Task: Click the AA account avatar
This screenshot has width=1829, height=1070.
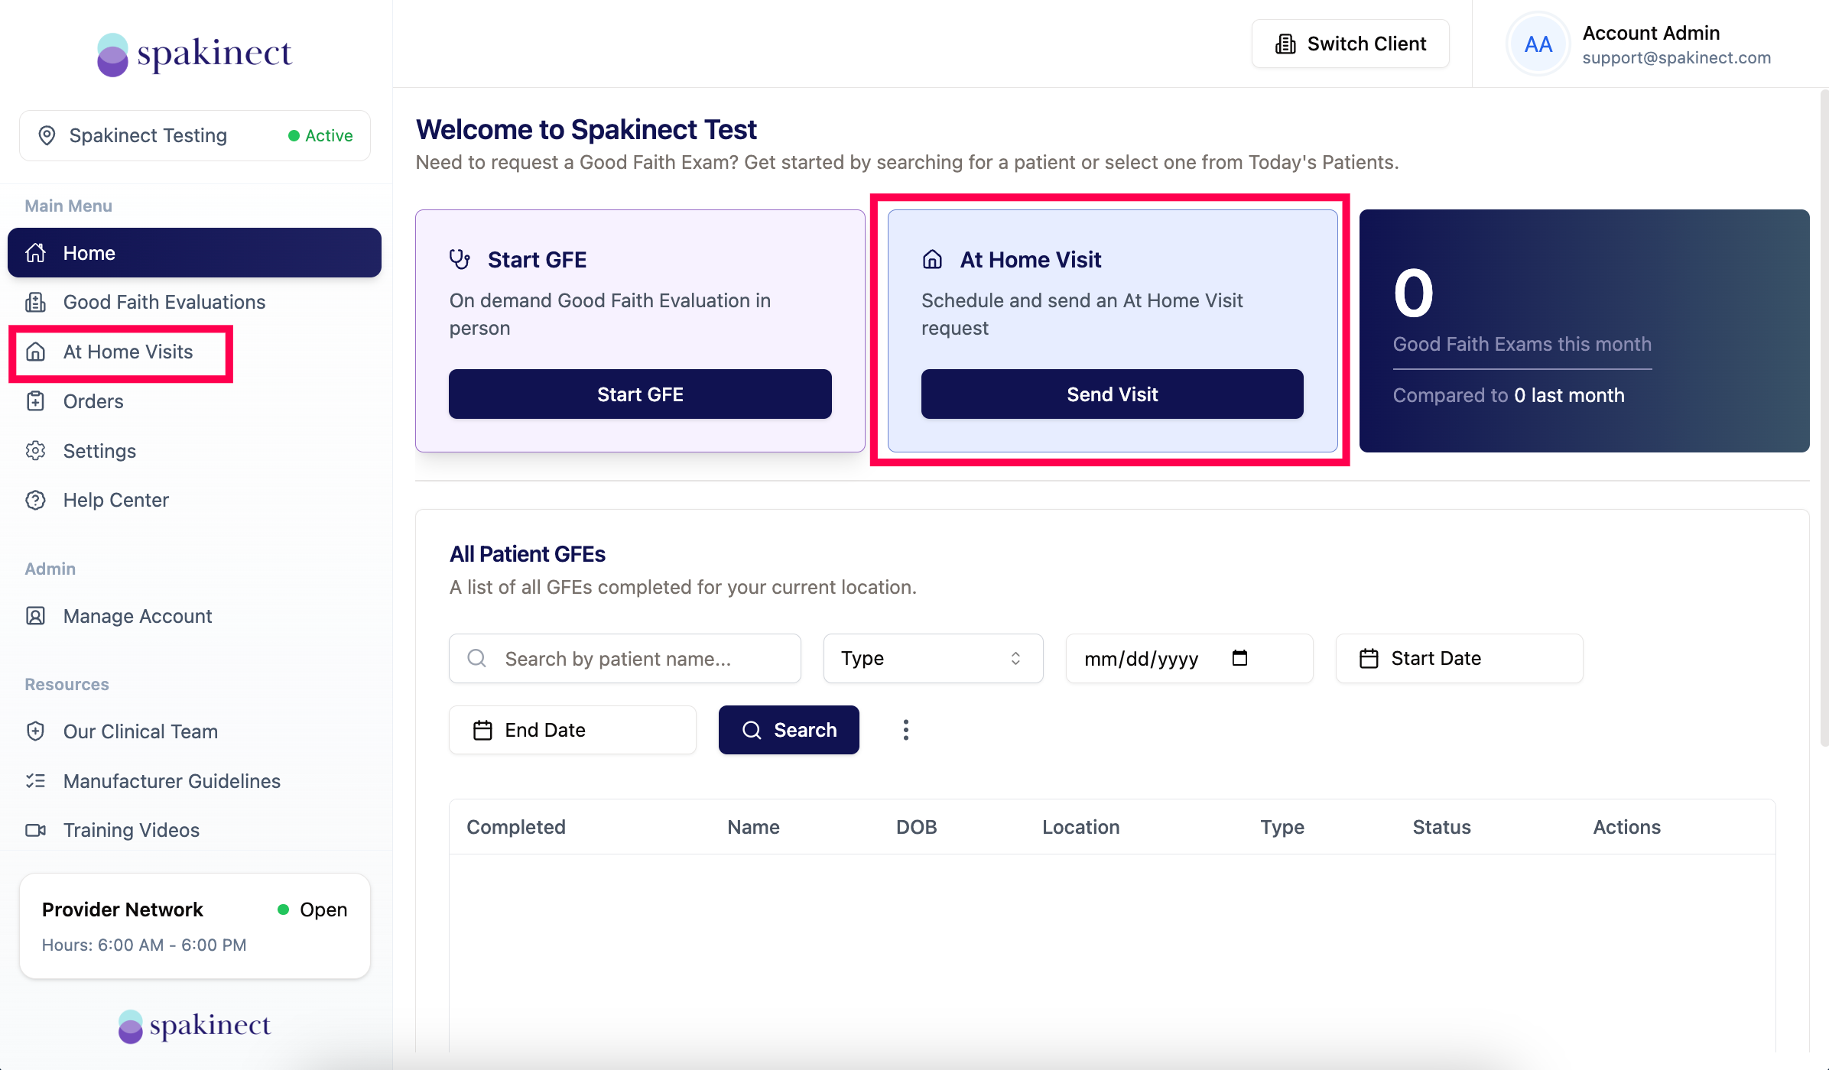Action: [1538, 44]
